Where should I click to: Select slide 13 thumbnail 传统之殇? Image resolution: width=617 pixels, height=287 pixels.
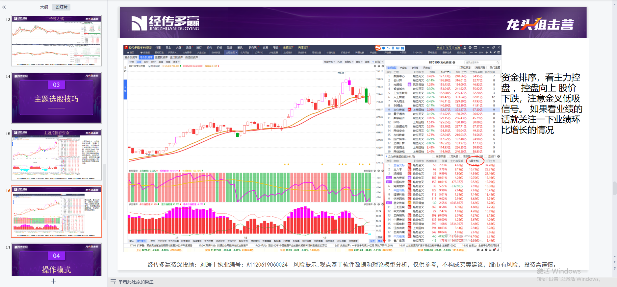(x=57, y=41)
